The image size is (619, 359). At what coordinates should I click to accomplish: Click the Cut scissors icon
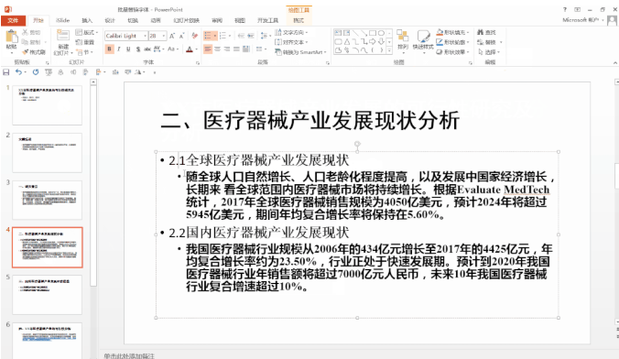click(26, 32)
